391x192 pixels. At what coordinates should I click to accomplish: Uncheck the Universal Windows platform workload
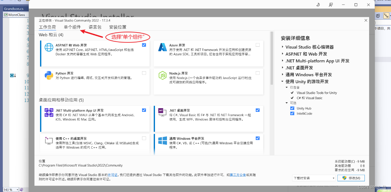click(x=258, y=138)
